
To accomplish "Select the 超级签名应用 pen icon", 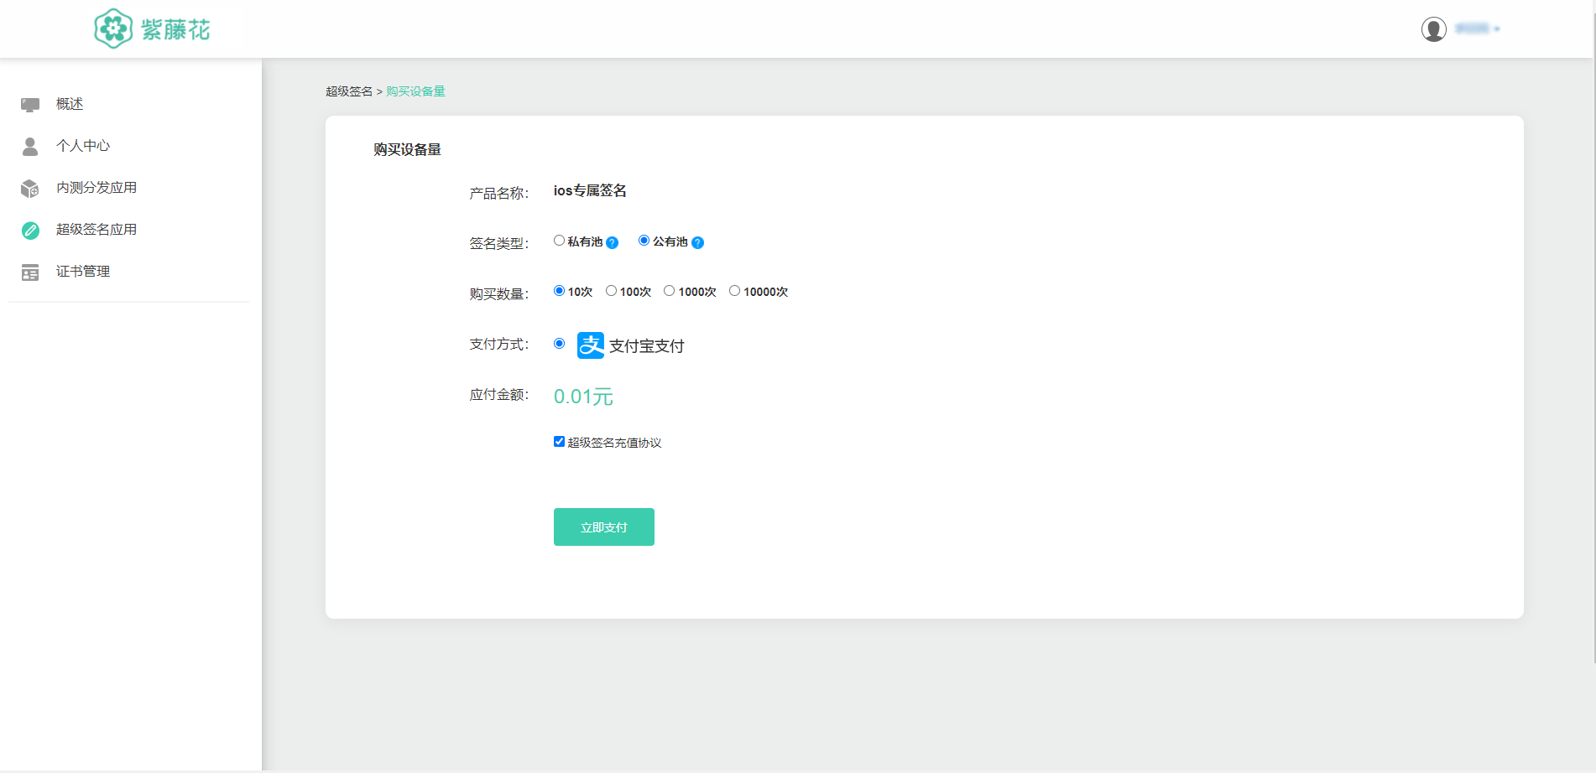I will click(30, 229).
